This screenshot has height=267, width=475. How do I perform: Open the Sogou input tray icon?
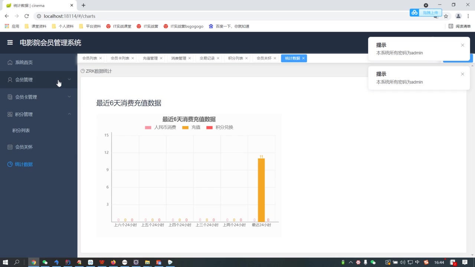tap(426, 262)
